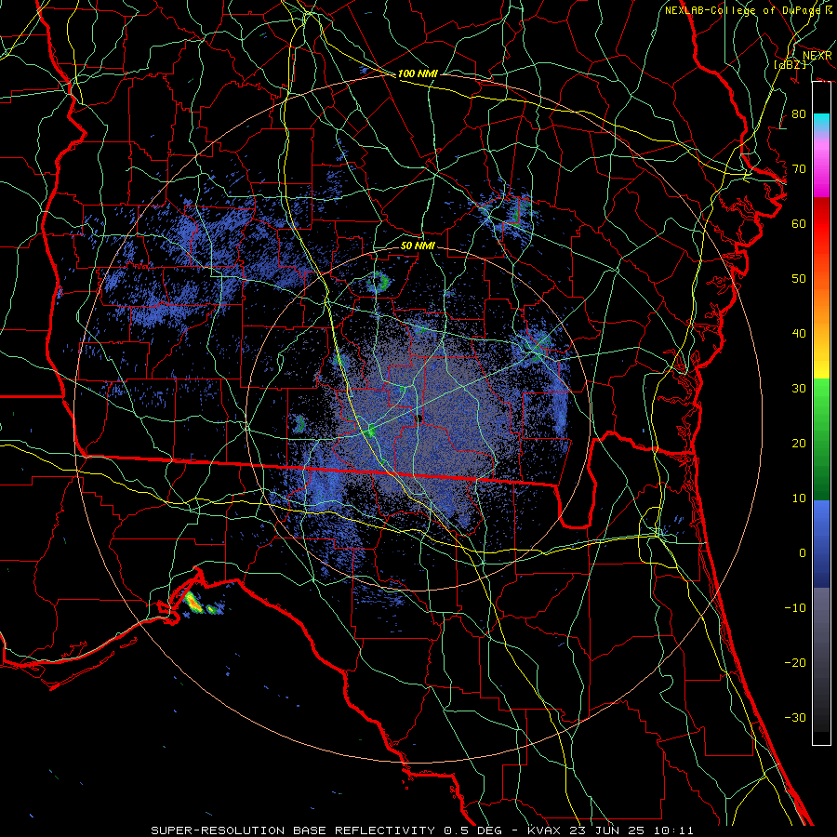Click "SUPER-RESOLUTION BASE REFLECTIVITY" in the caption
Screen dimensions: 837x837
tap(293, 830)
